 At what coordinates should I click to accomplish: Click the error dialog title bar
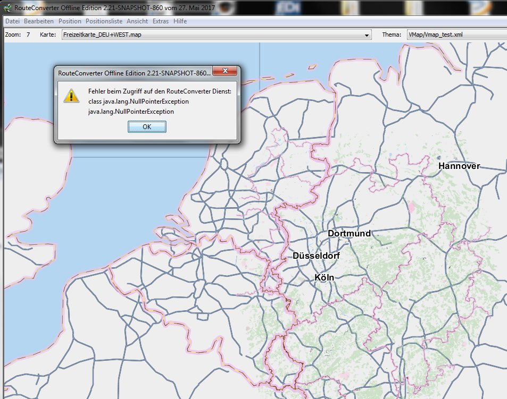click(133, 72)
